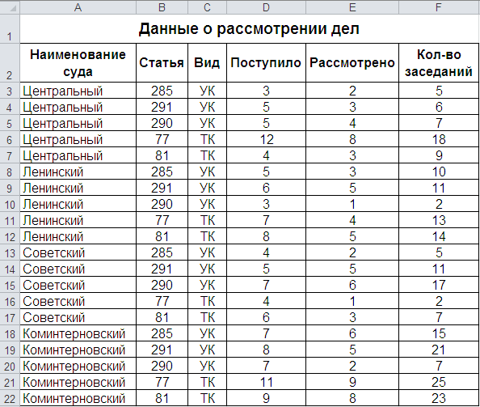
Task: Click sessions value 15 in row 18
Action: coord(439,333)
